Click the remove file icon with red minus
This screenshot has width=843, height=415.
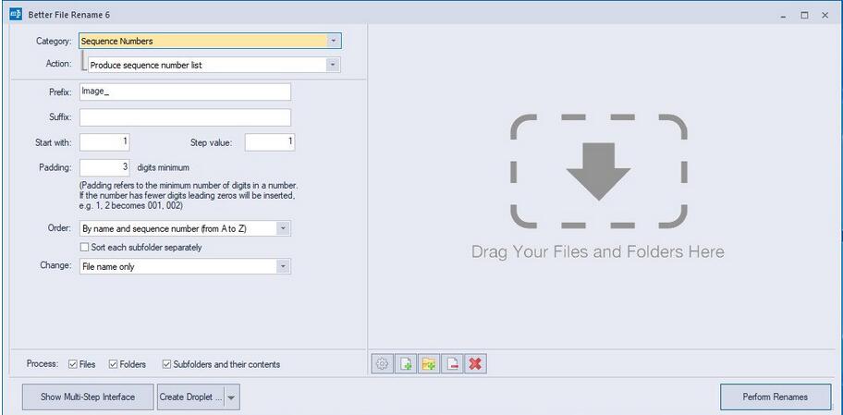point(452,364)
